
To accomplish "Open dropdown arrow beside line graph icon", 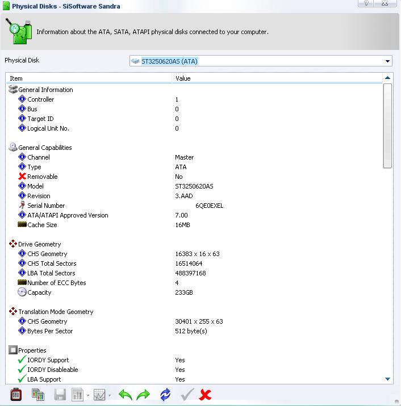I will pos(110,395).
